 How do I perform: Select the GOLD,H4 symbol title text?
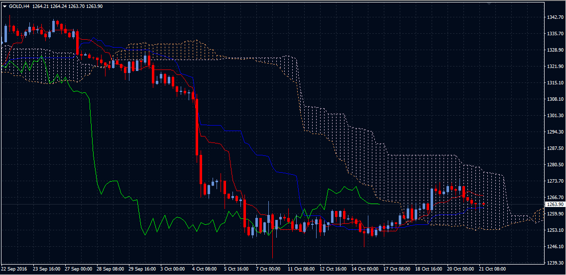(19, 6)
